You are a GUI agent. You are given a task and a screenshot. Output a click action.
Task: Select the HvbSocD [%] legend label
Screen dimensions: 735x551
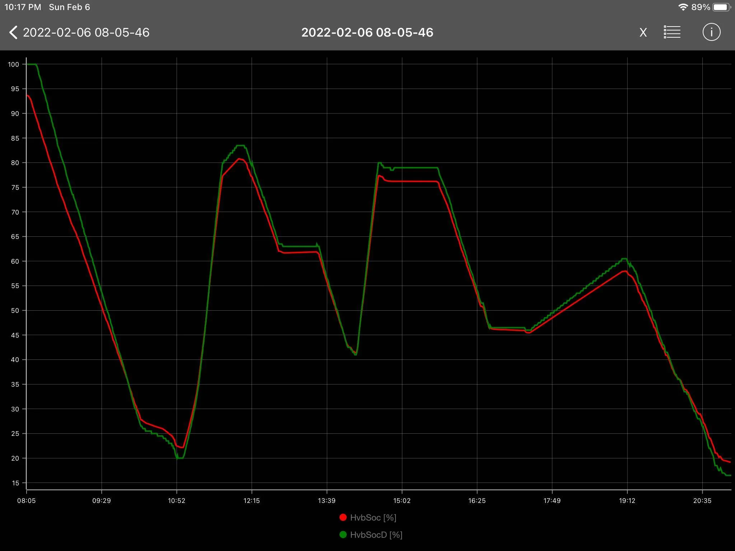pyautogui.click(x=376, y=534)
